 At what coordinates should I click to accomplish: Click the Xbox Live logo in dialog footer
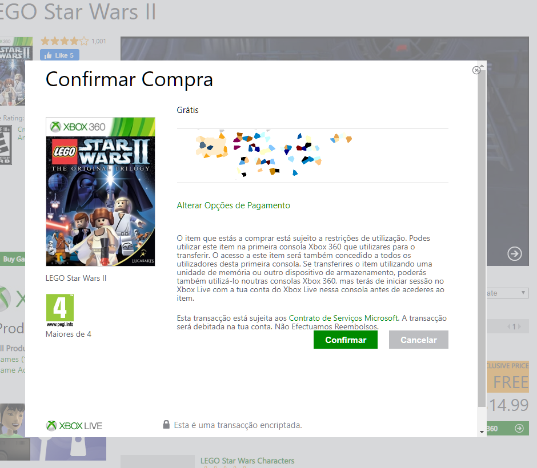click(74, 426)
